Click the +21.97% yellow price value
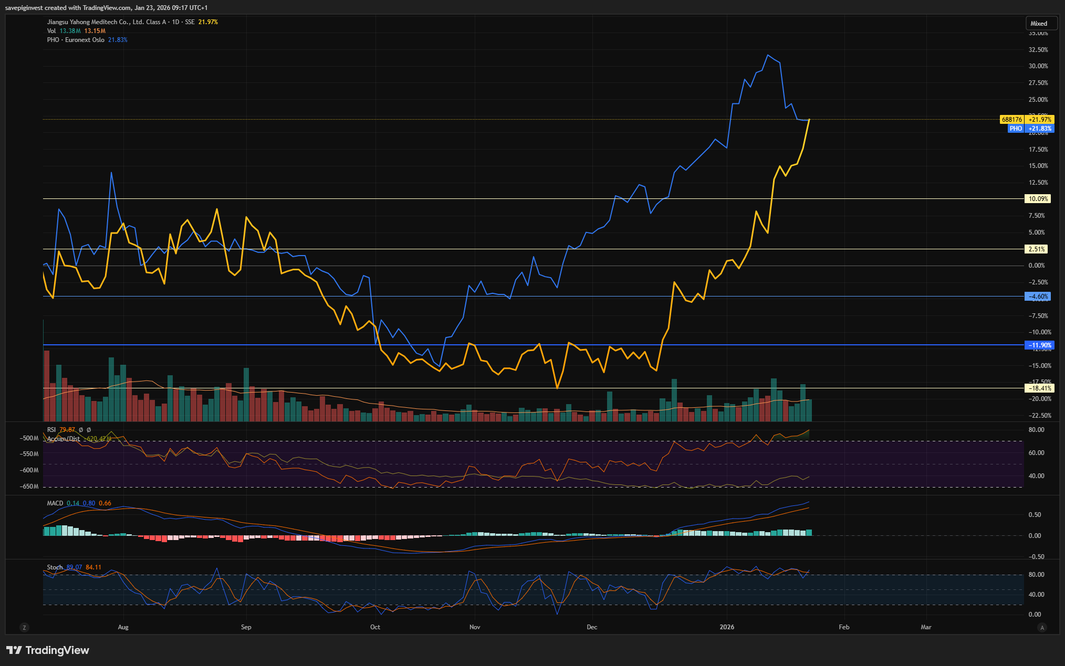Screen dimensions: 1065x666 (x=1040, y=120)
